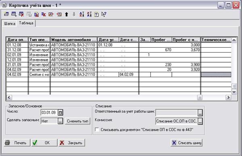Image resolution: width=242 pixels, height=156 pixels.
Task: Click the Тип опе... column header
Action: click(x=40, y=40)
